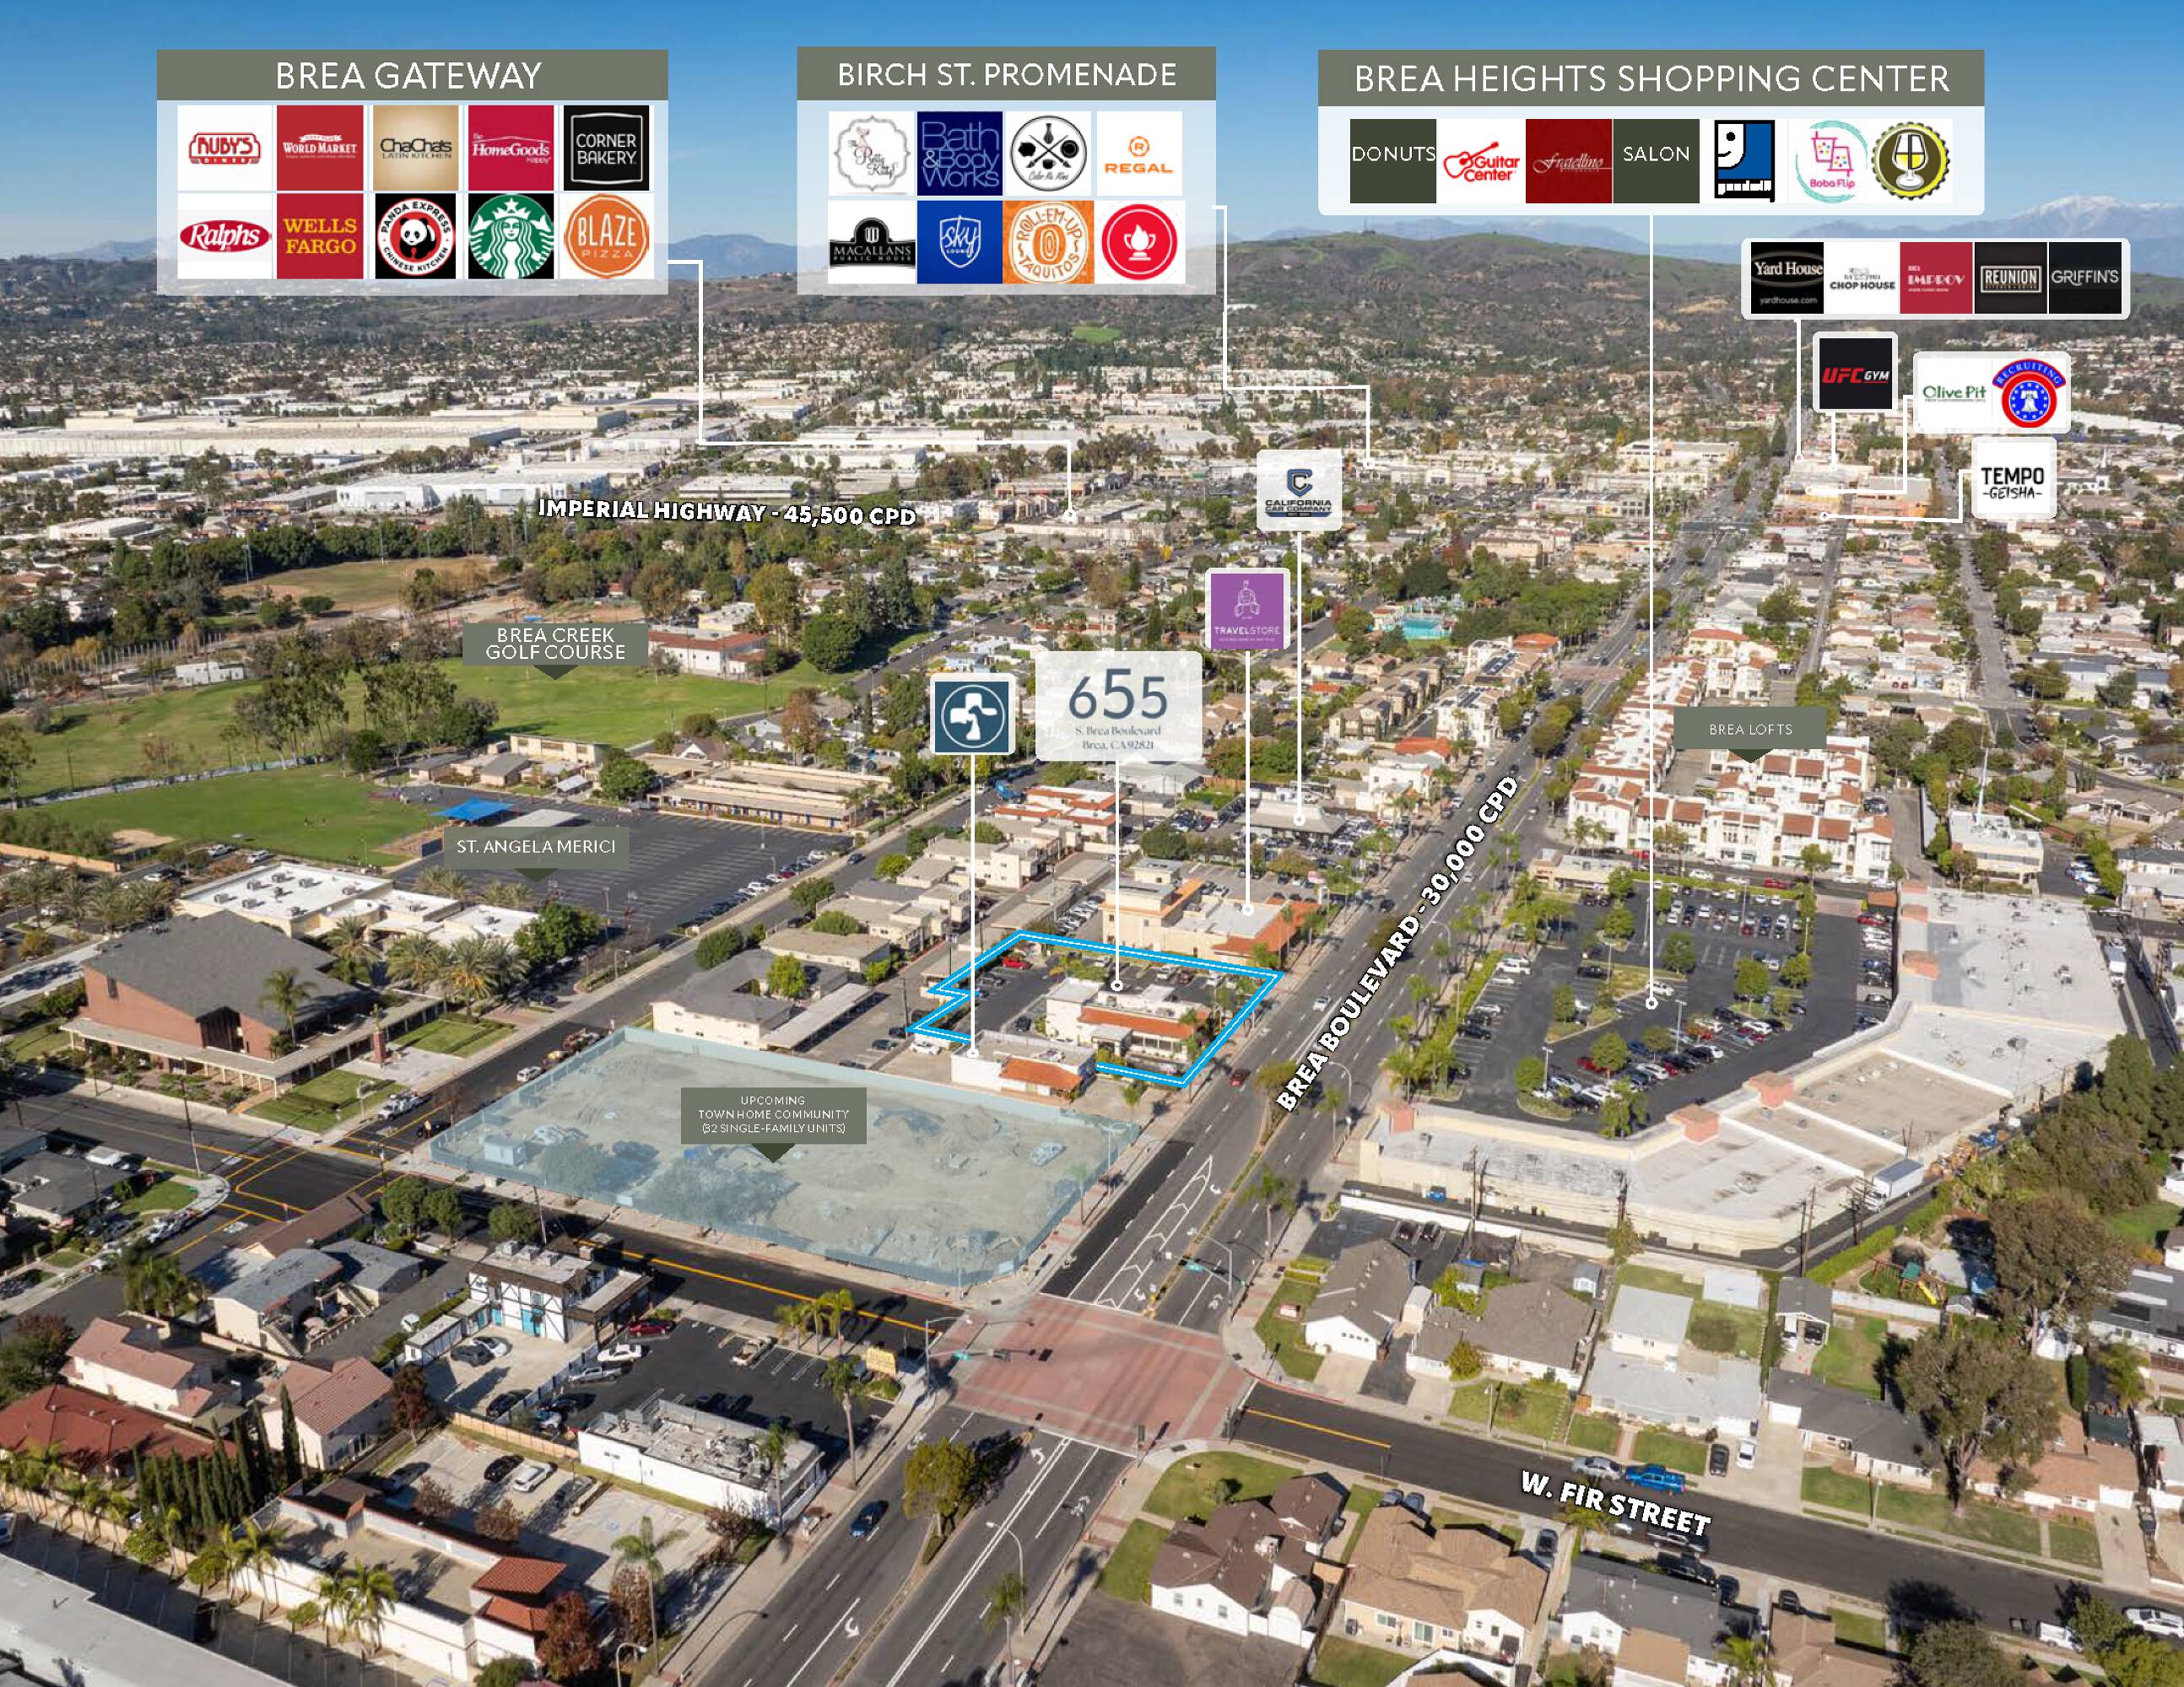Select the World Market logo

[320, 148]
